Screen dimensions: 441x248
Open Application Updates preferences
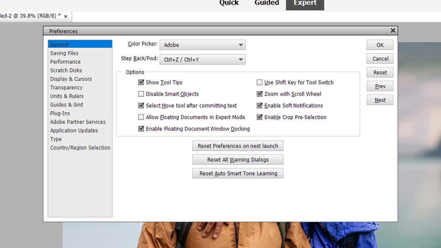(74, 131)
